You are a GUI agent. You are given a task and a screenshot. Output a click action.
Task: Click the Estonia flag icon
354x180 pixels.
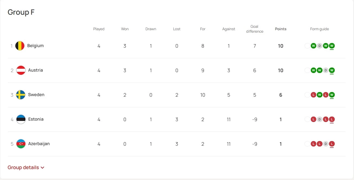21,119
